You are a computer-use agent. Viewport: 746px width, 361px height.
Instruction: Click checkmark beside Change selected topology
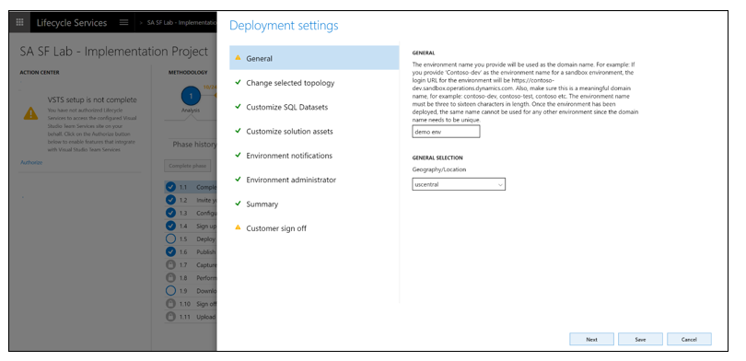tap(238, 82)
